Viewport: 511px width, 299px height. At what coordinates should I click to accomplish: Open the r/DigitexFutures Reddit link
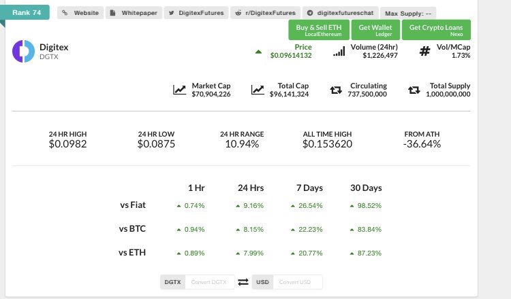click(x=266, y=13)
